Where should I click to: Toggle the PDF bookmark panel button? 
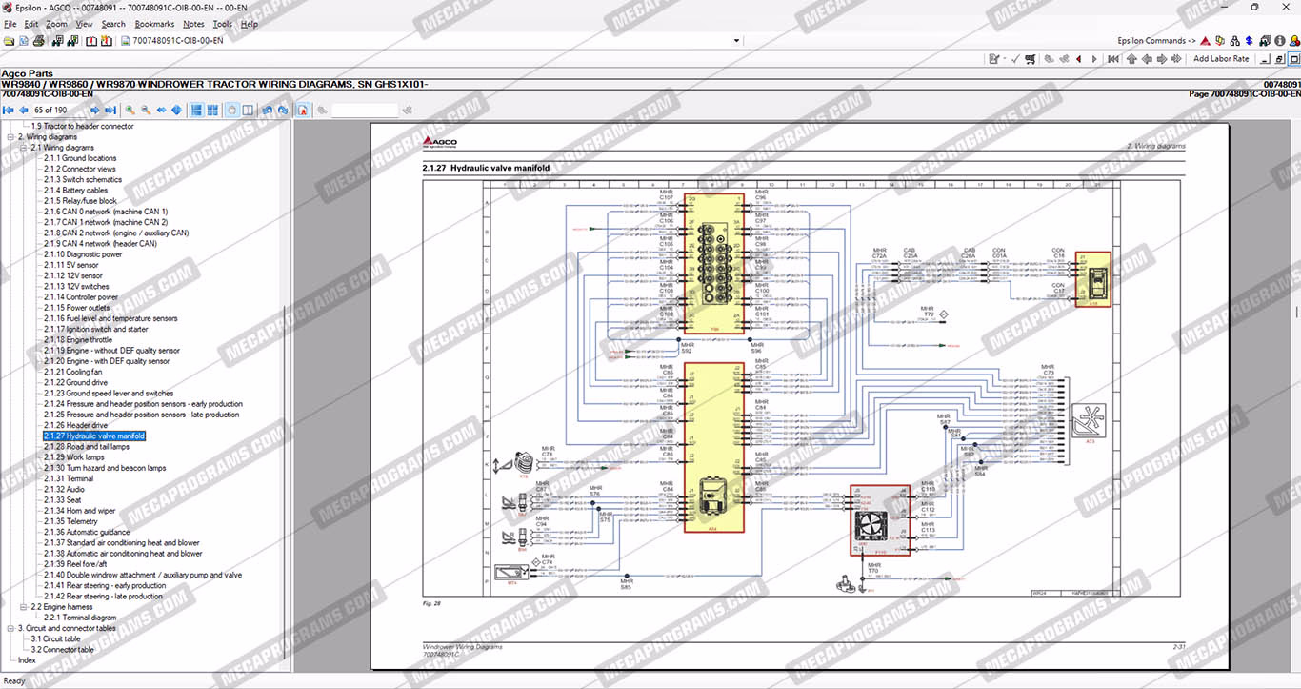pos(303,111)
